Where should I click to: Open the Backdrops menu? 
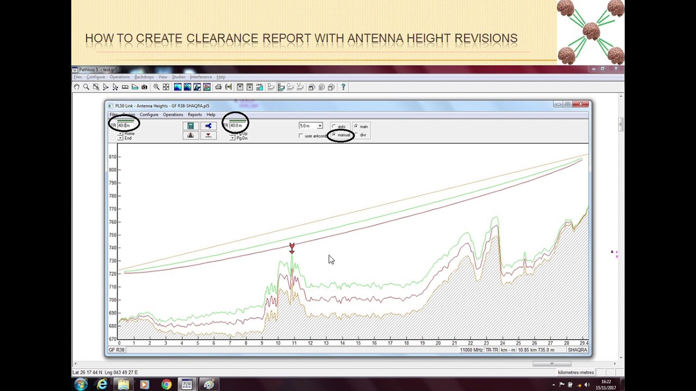point(144,77)
